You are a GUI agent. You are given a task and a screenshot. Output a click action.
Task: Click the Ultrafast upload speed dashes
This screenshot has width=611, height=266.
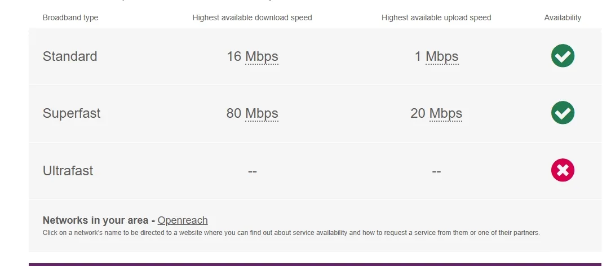436,171
